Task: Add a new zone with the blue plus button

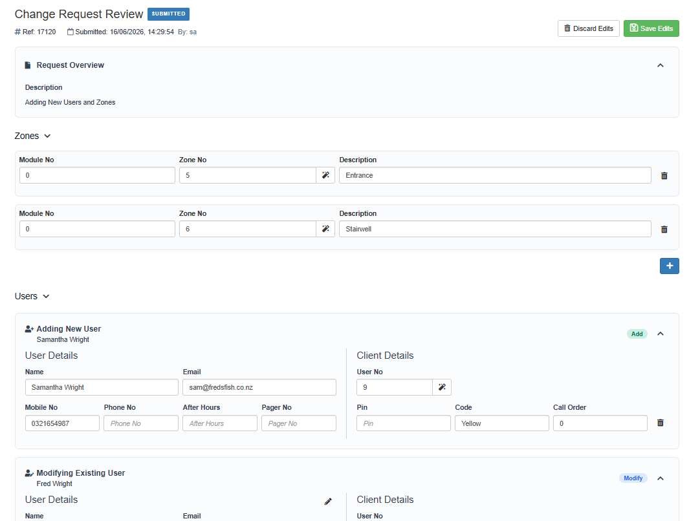Action: pos(669,266)
